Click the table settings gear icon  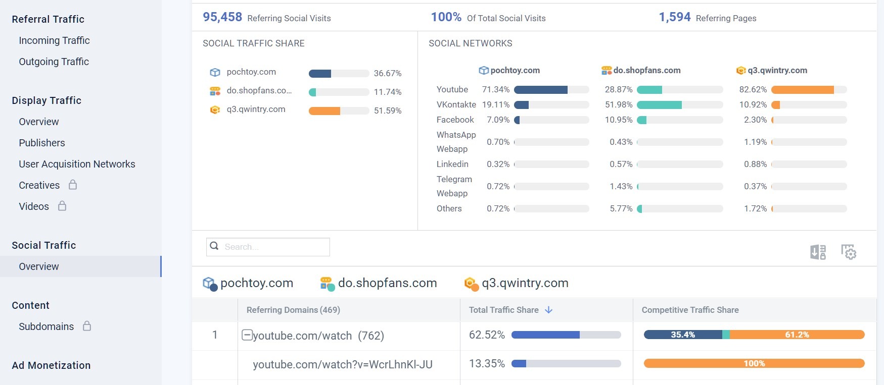pos(849,252)
